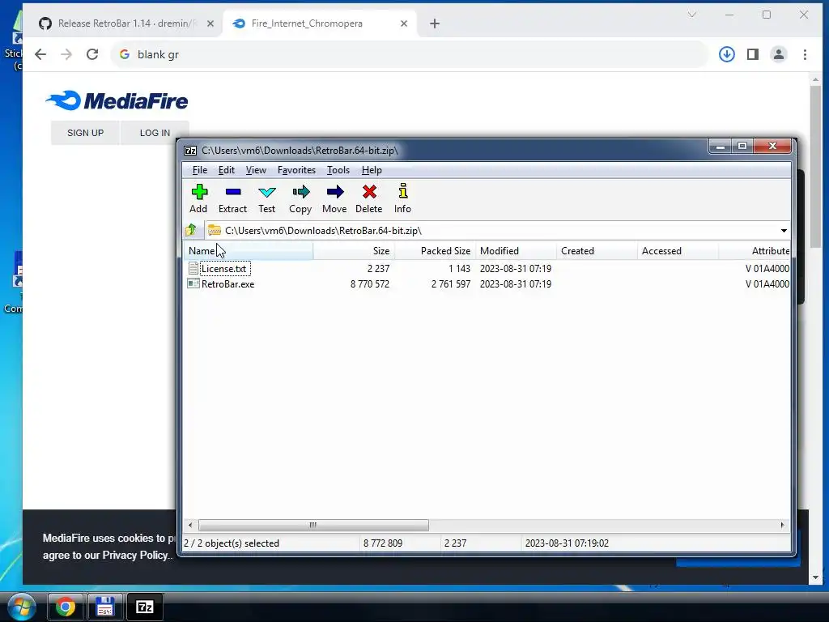Open Chrome profile avatar
The image size is (829, 622).
[x=779, y=54]
